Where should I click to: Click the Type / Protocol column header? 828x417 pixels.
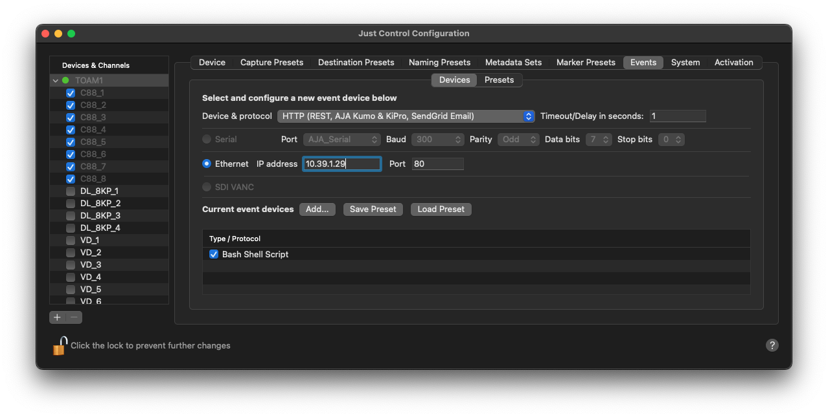pyautogui.click(x=235, y=239)
